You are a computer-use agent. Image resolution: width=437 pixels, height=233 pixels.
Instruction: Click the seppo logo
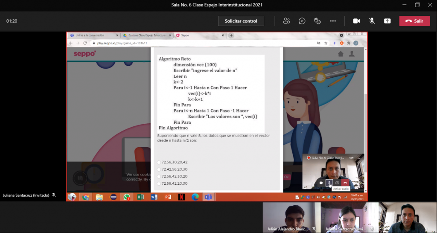click(x=85, y=54)
